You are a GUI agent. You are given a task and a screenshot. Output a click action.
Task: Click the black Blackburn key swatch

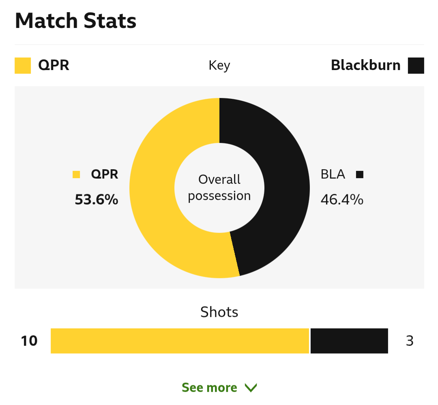point(416,66)
